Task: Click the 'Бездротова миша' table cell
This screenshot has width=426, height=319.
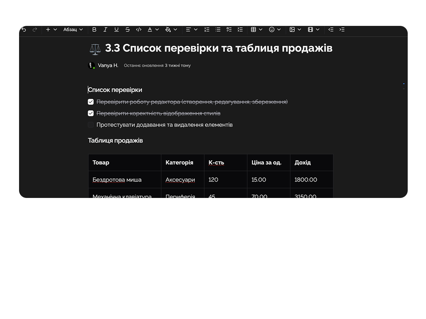Action: 117,180
